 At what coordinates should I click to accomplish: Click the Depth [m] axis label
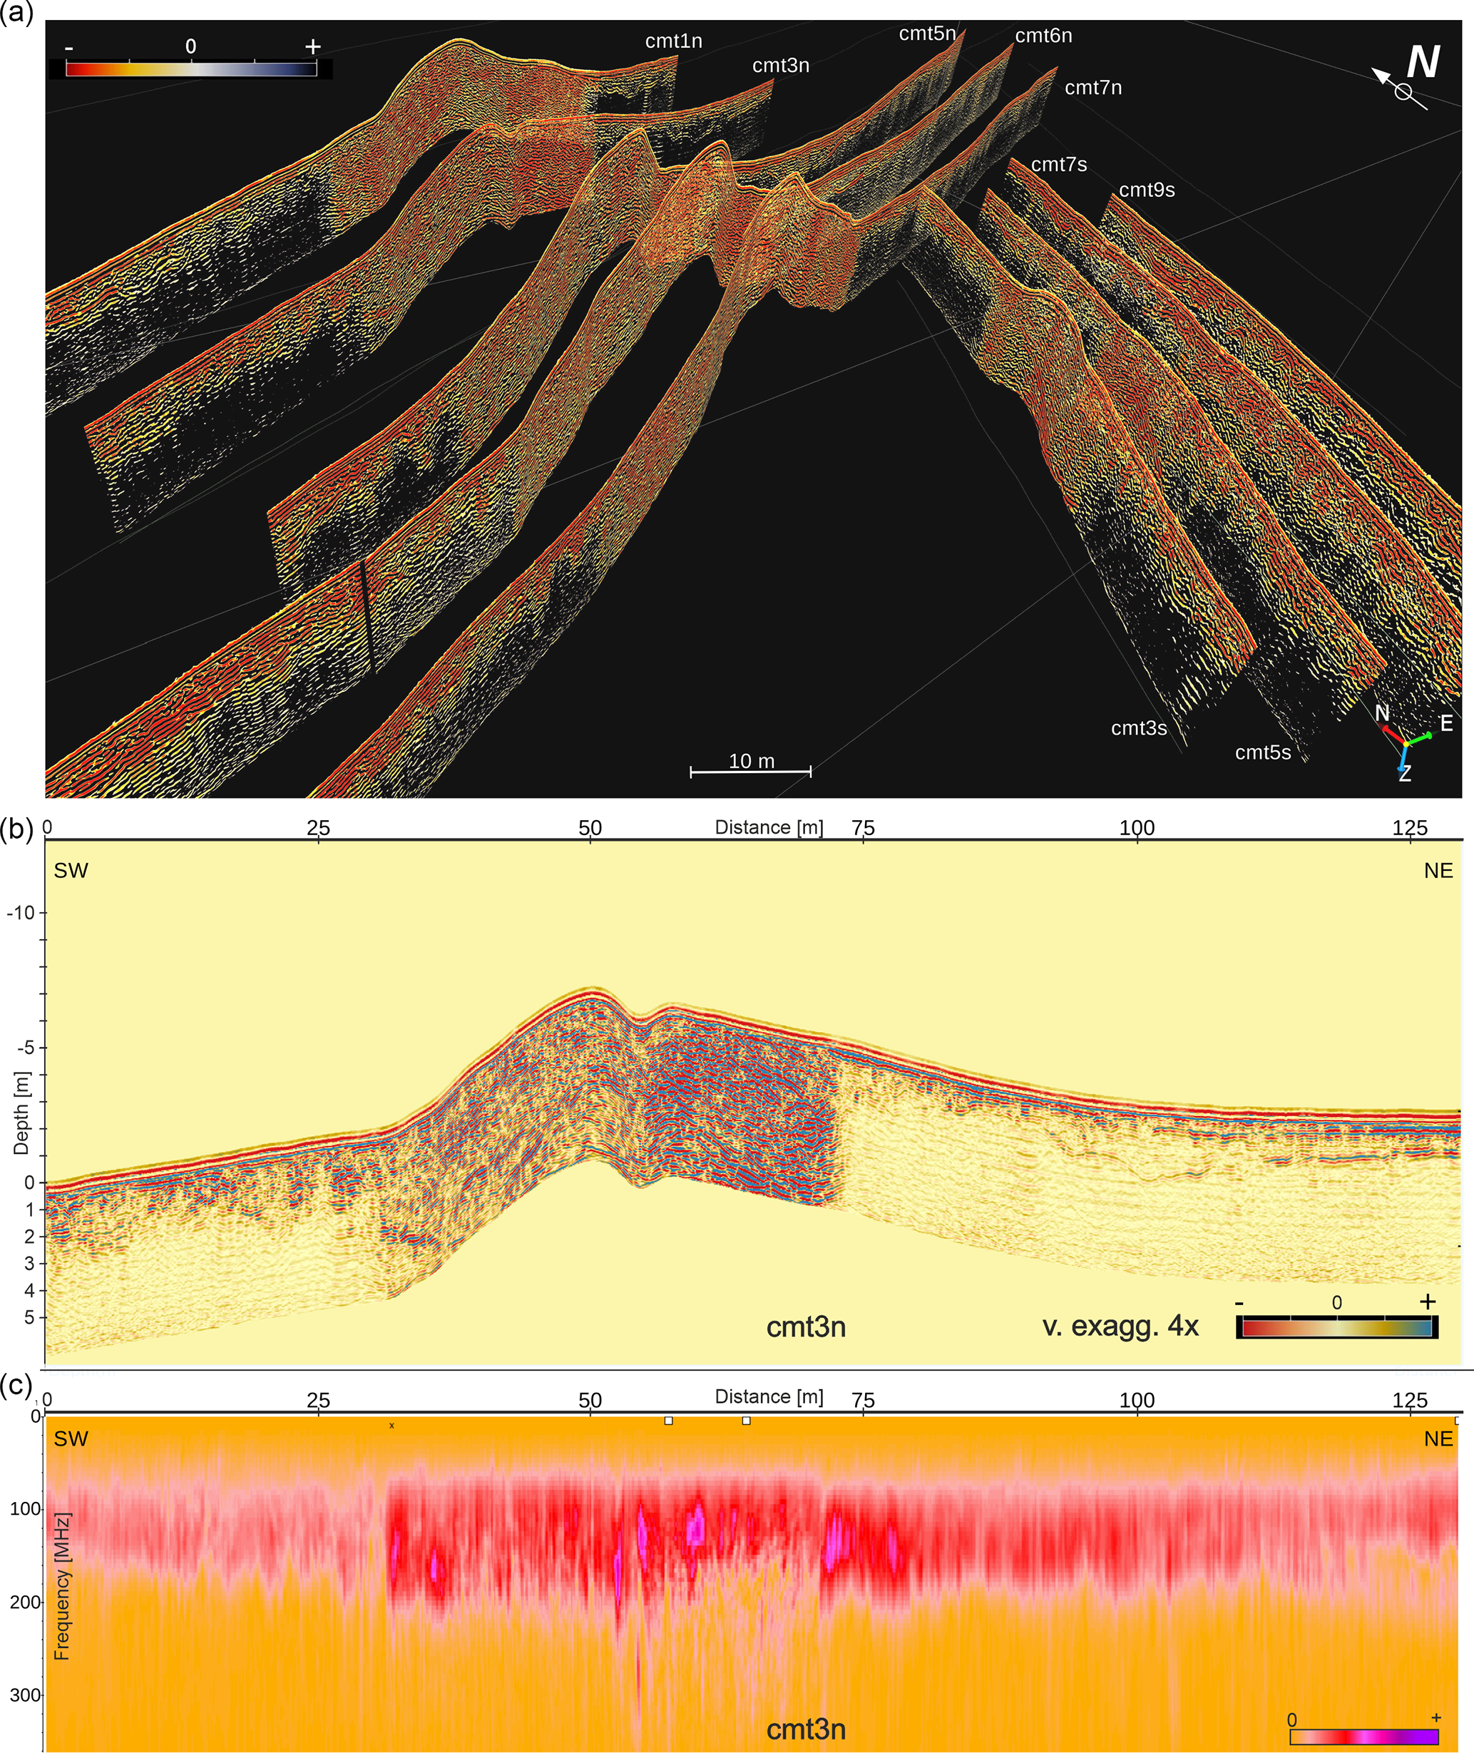[21, 1113]
